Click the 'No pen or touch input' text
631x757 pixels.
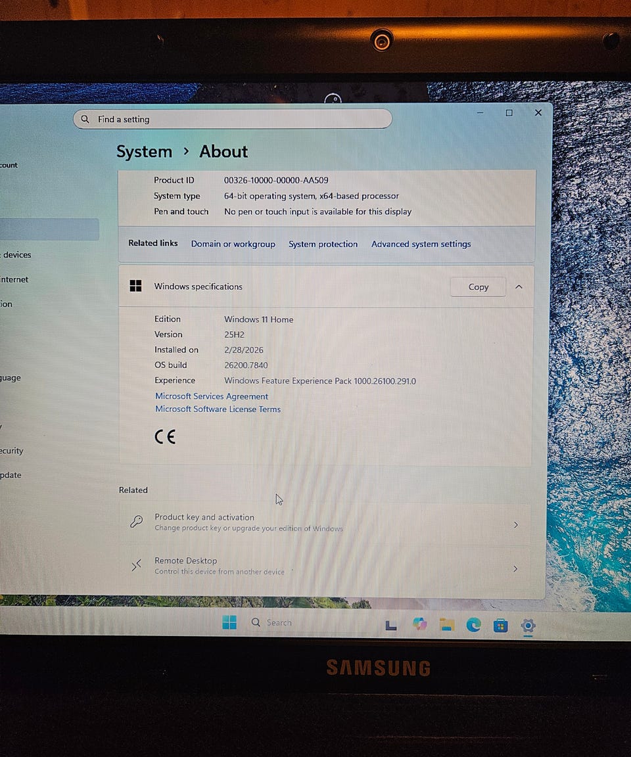pos(317,212)
